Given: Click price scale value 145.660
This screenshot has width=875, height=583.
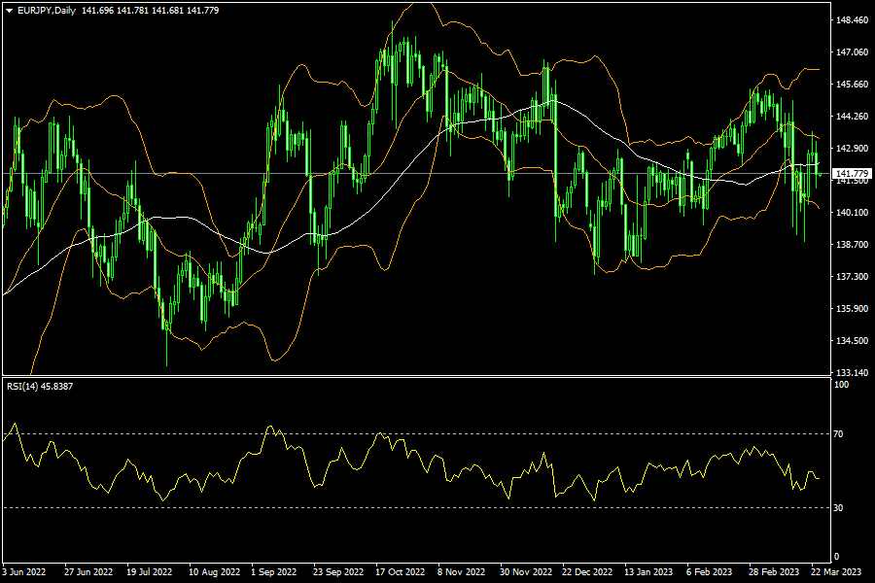Looking at the screenshot, I should point(852,85).
